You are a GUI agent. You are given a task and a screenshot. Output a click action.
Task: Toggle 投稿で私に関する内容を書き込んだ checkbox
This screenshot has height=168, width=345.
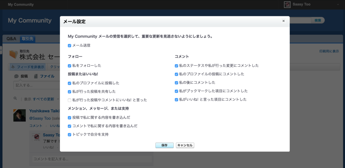point(69,118)
